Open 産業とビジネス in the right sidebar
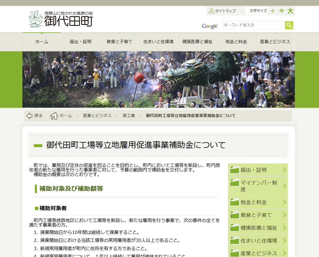 tap(258, 253)
